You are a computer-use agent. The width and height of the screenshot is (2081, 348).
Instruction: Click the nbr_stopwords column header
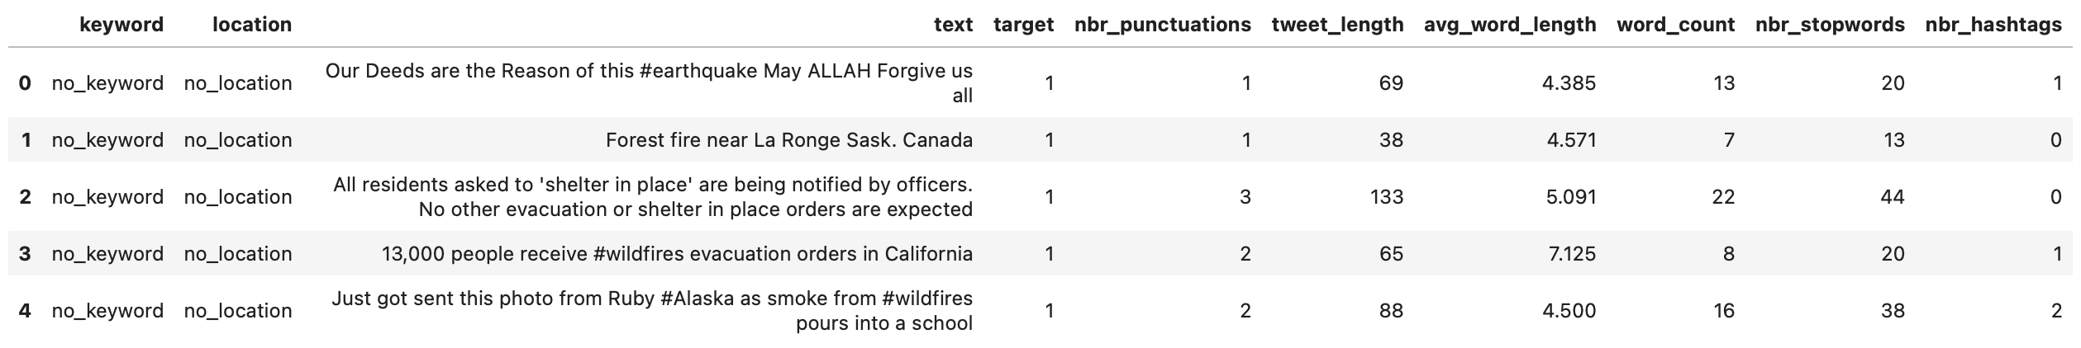click(x=1830, y=25)
